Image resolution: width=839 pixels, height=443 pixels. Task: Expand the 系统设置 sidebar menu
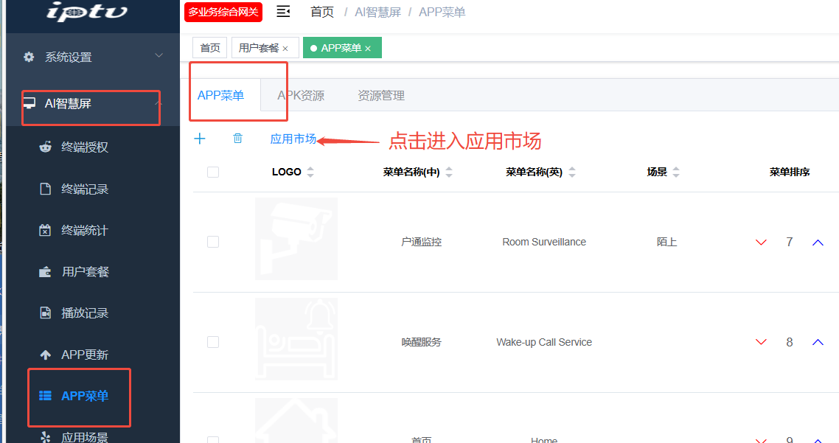click(x=92, y=57)
